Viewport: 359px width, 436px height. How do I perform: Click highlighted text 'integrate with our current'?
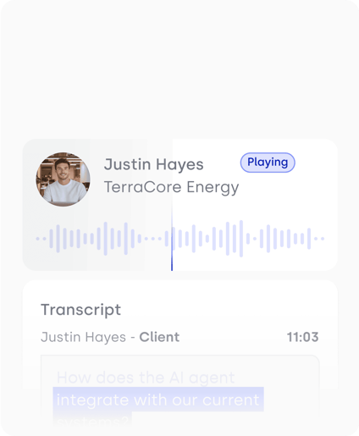click(158, 400)
